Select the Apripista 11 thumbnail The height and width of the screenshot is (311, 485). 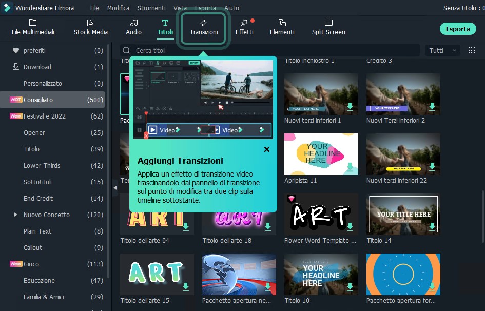click(321, 154)
